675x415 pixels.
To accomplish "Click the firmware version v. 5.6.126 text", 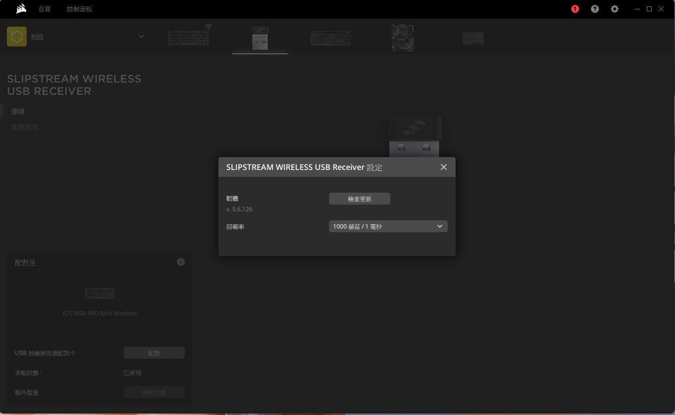I will [x=239, y=209].
